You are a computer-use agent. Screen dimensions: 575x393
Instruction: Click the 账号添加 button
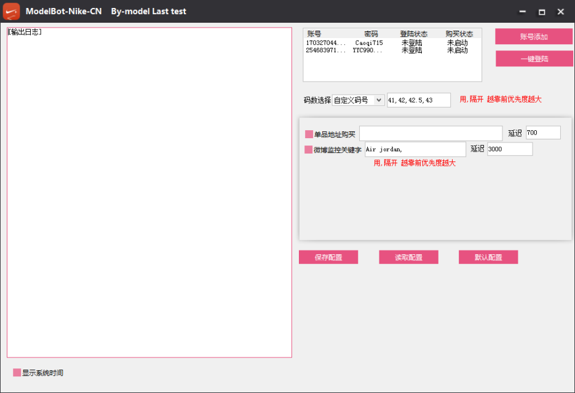(533, 37)
